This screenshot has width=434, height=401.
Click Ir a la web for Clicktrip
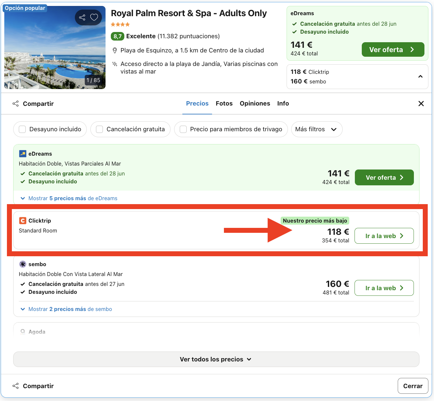[384, 236]
